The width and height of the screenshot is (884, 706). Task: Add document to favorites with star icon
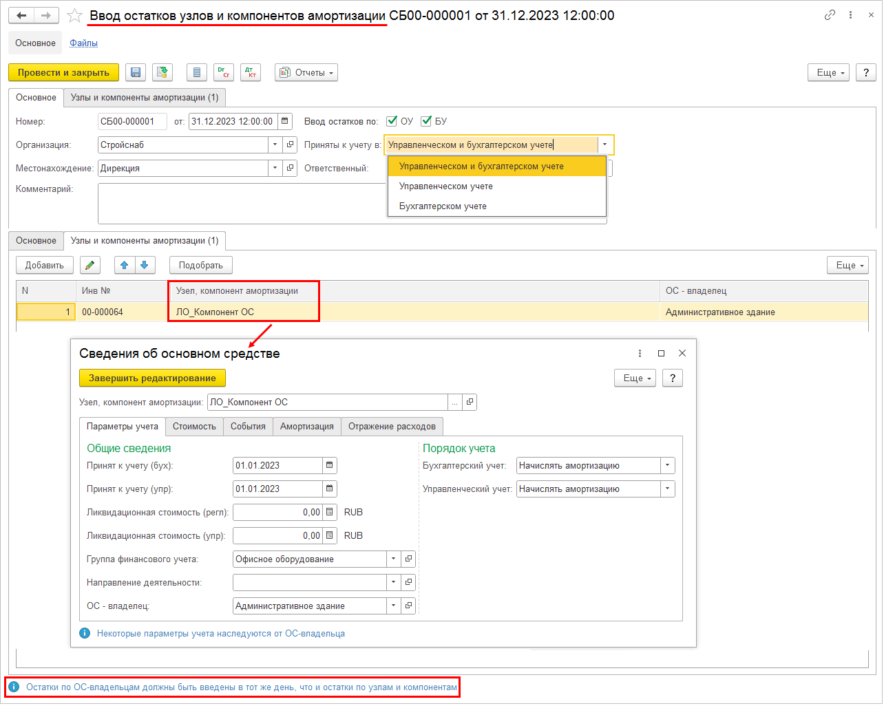75,16
